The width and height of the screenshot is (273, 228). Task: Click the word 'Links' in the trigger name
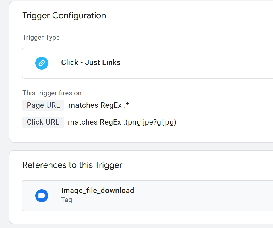[x=111, y=62]
